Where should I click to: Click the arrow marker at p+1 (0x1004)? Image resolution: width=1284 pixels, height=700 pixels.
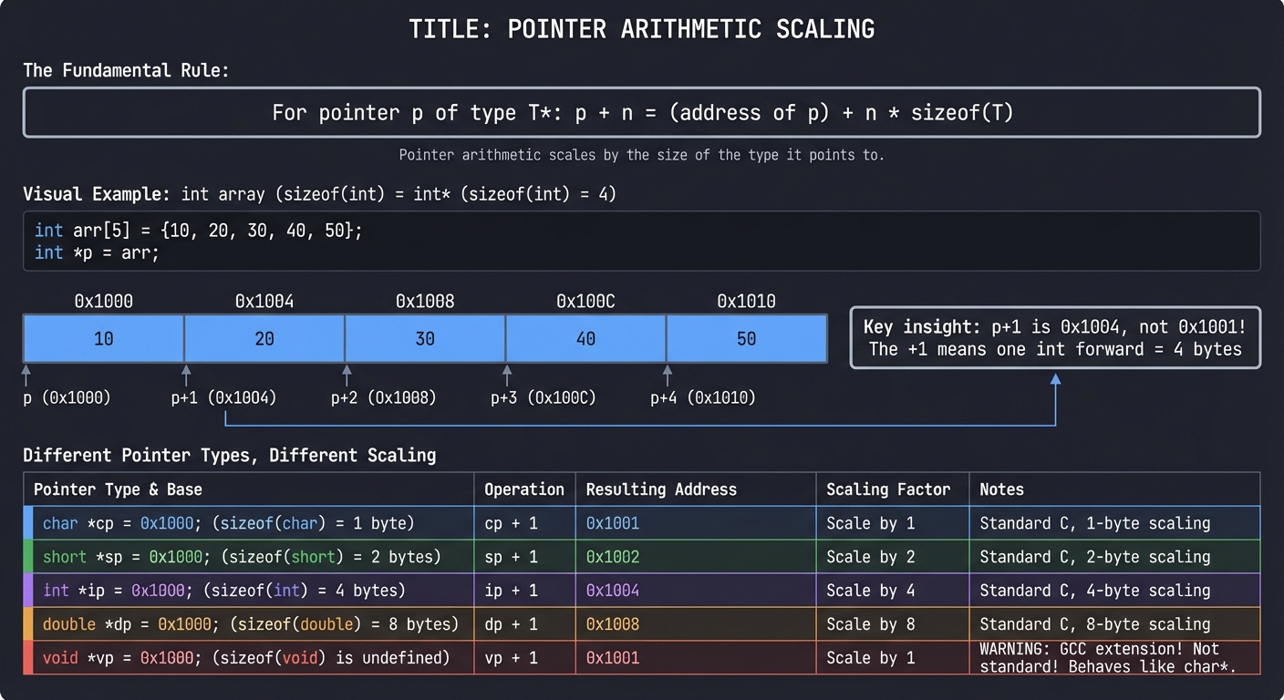click(x=186, y=374)
